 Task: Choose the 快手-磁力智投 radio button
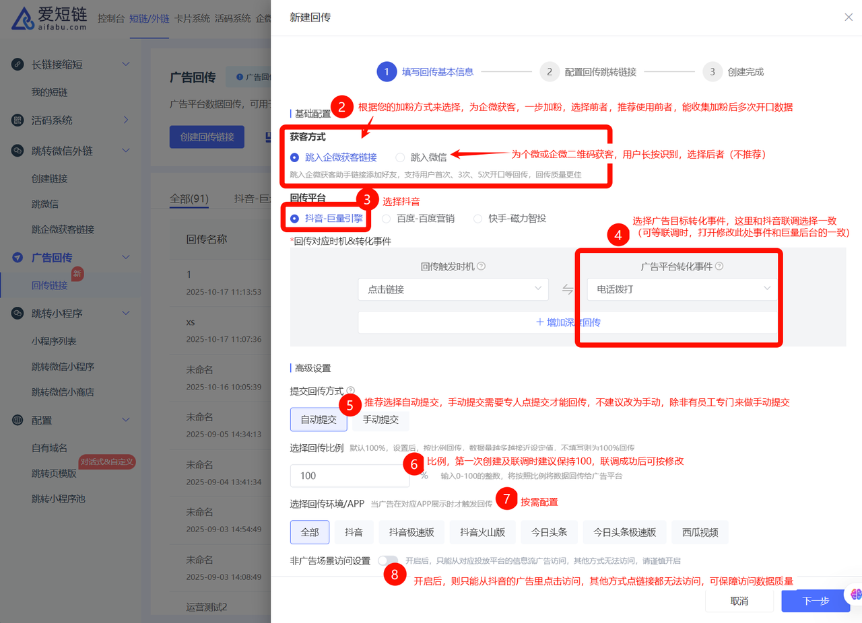(x=477, y=219)
